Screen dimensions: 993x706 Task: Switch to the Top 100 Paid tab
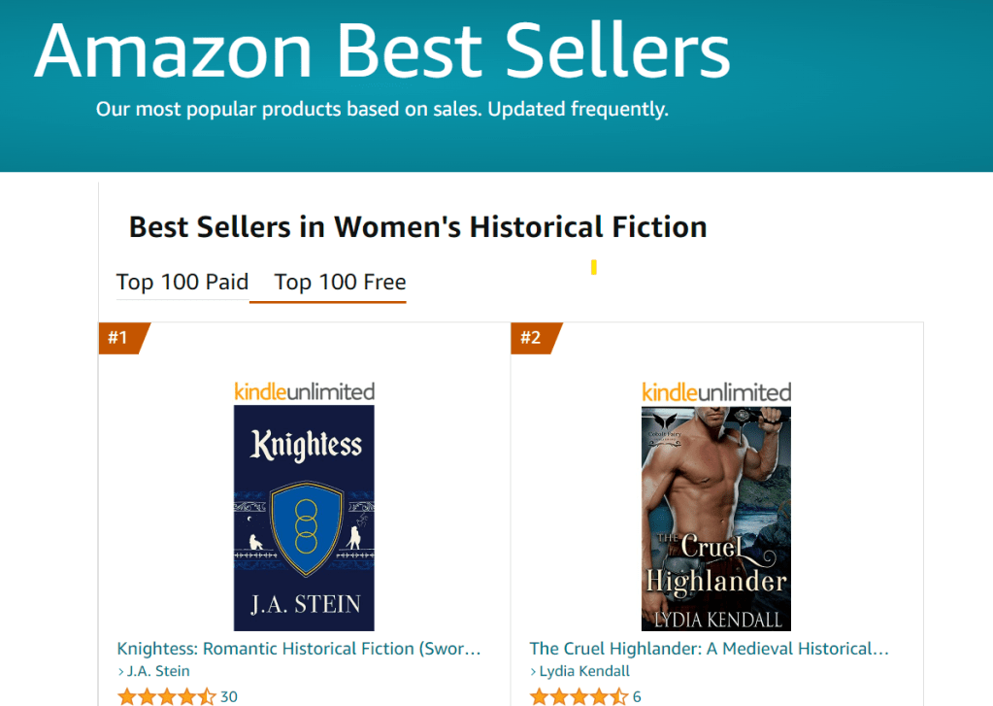[x=182, y=282]
